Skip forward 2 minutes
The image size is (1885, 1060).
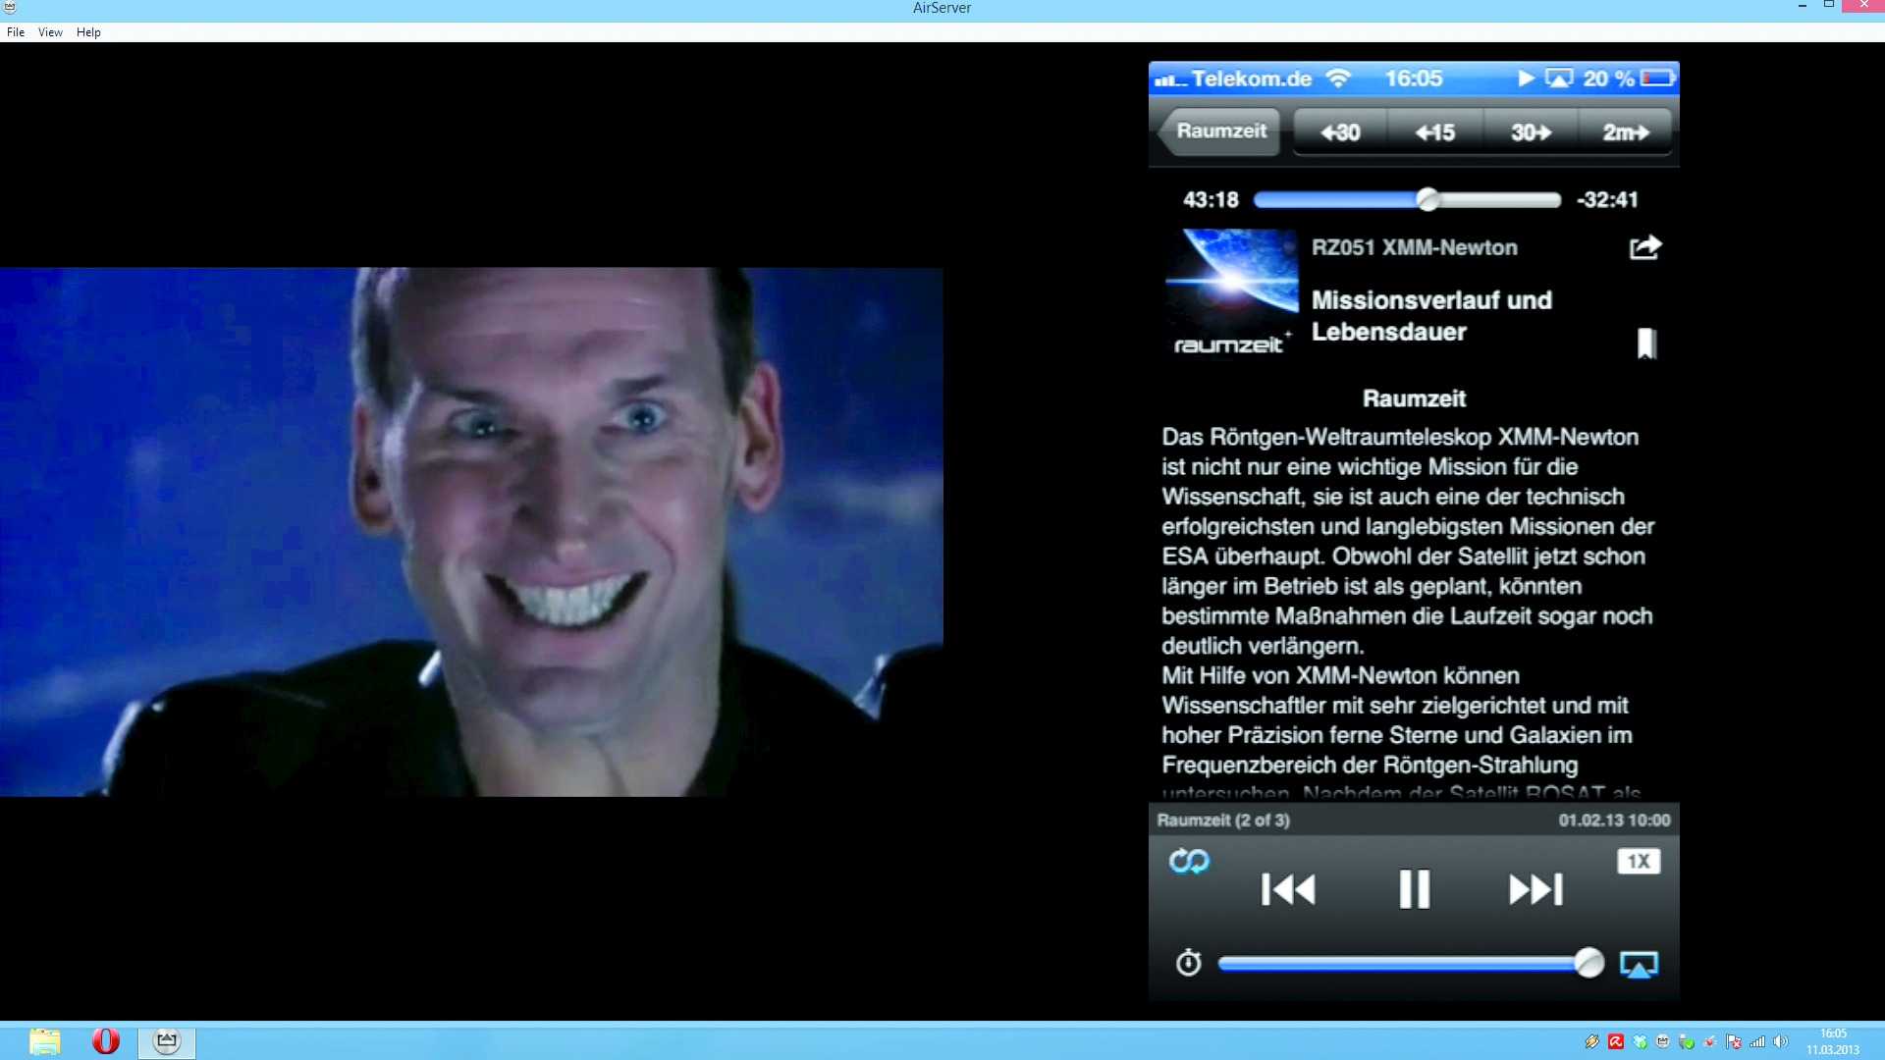click(1625, 132)
